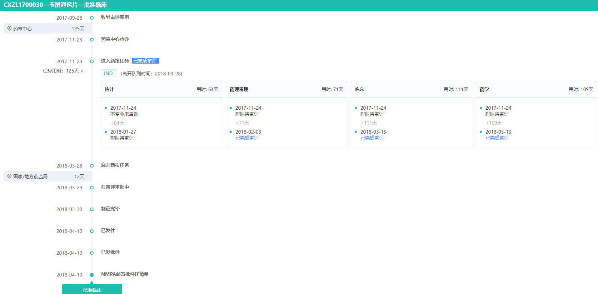Open 已完成审评 link in 药学 card
Viewport: 598px width, 294px height.
click(x=497, y=138)
